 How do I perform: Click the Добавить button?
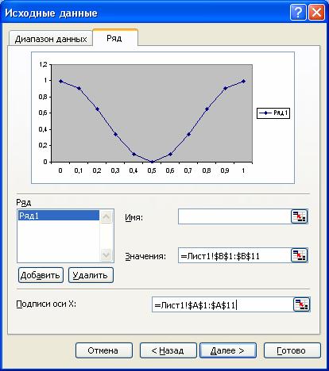(x=41, y=275)
